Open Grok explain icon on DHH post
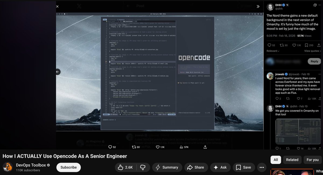This screenshot has width=323, height=175. pyautogui.click(x=315, y=5)
